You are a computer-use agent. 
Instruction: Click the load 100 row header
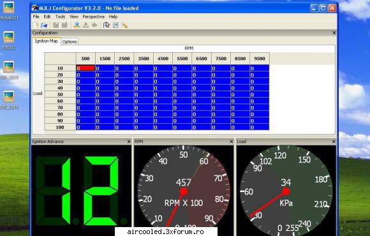coord(60,127)
